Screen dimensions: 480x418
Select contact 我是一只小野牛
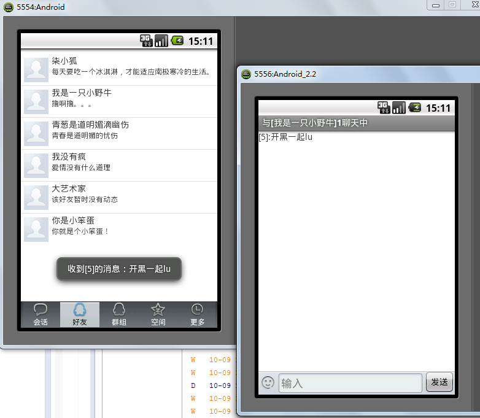(x=132, y=98)
